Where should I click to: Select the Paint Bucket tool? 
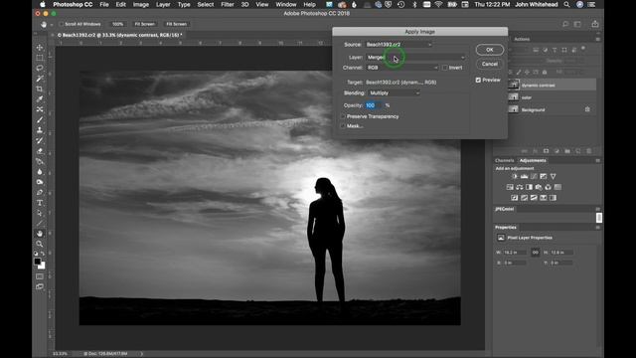40,161
